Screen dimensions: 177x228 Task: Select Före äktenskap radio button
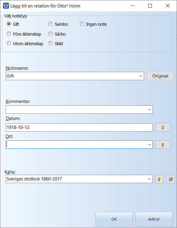[9, 34]
